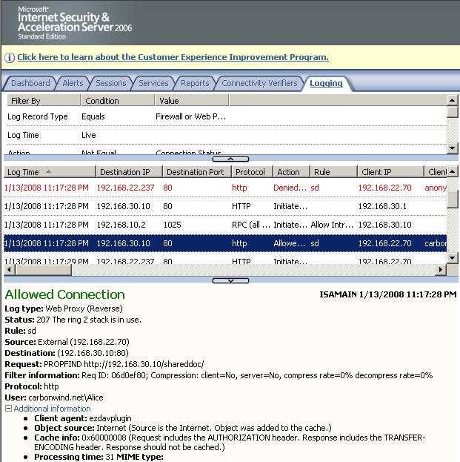Image resolution: width=460 pixels, height=462 pixels.
Task: Open the Connectivity Verifiers tab
Action: pos(259,84)
